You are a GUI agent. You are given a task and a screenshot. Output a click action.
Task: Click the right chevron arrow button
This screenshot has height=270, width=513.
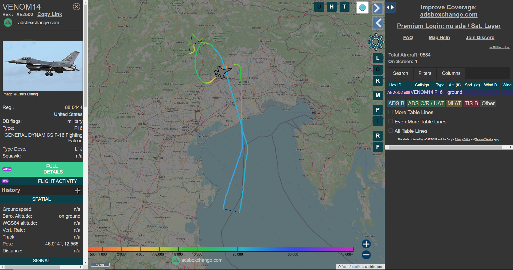pyautogui.click(x=377, y=8)
